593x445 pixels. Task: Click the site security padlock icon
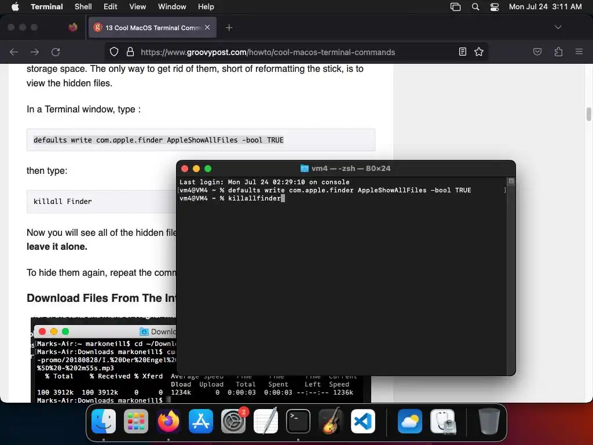[x=130, y=52]
